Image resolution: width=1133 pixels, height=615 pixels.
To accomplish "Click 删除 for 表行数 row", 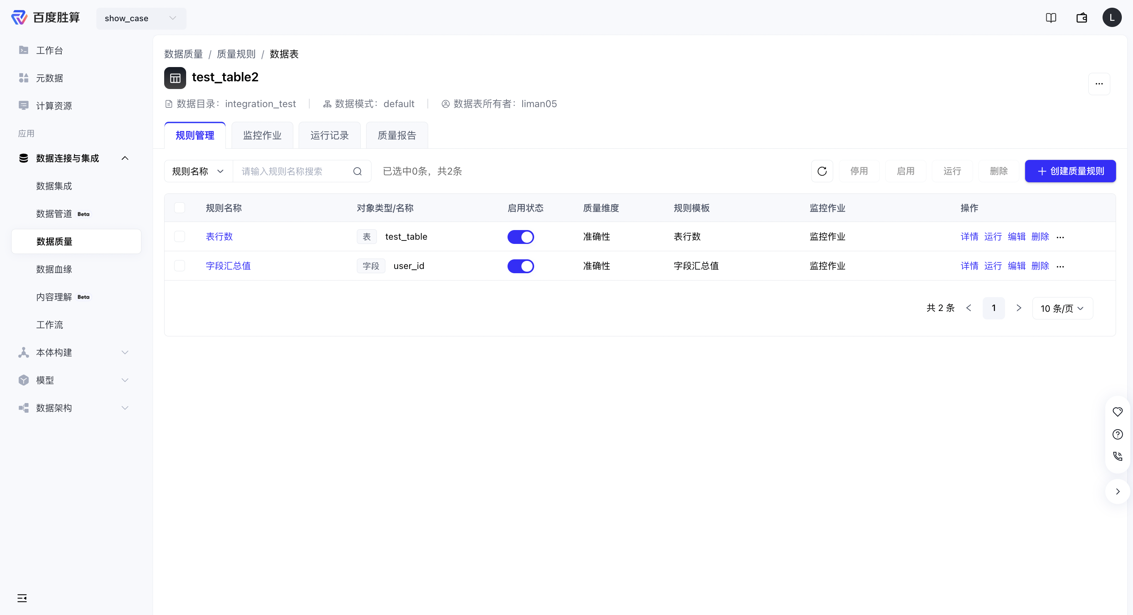I will click(x=1040, y=237).
